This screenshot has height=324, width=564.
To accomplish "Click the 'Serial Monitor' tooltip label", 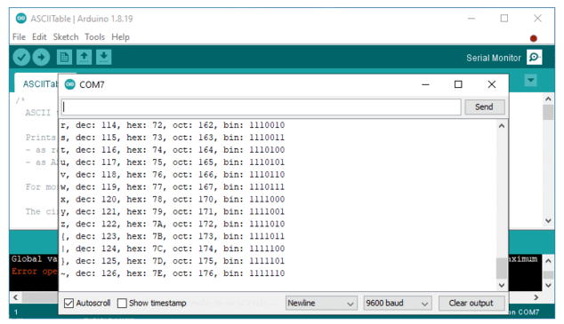I will (494, 58).
